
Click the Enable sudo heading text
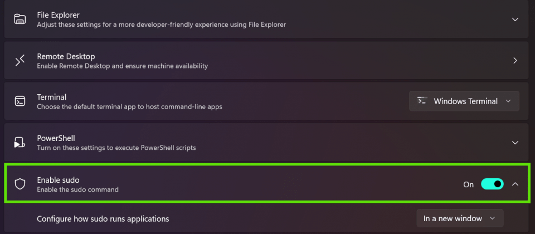(x=58, y=180)
